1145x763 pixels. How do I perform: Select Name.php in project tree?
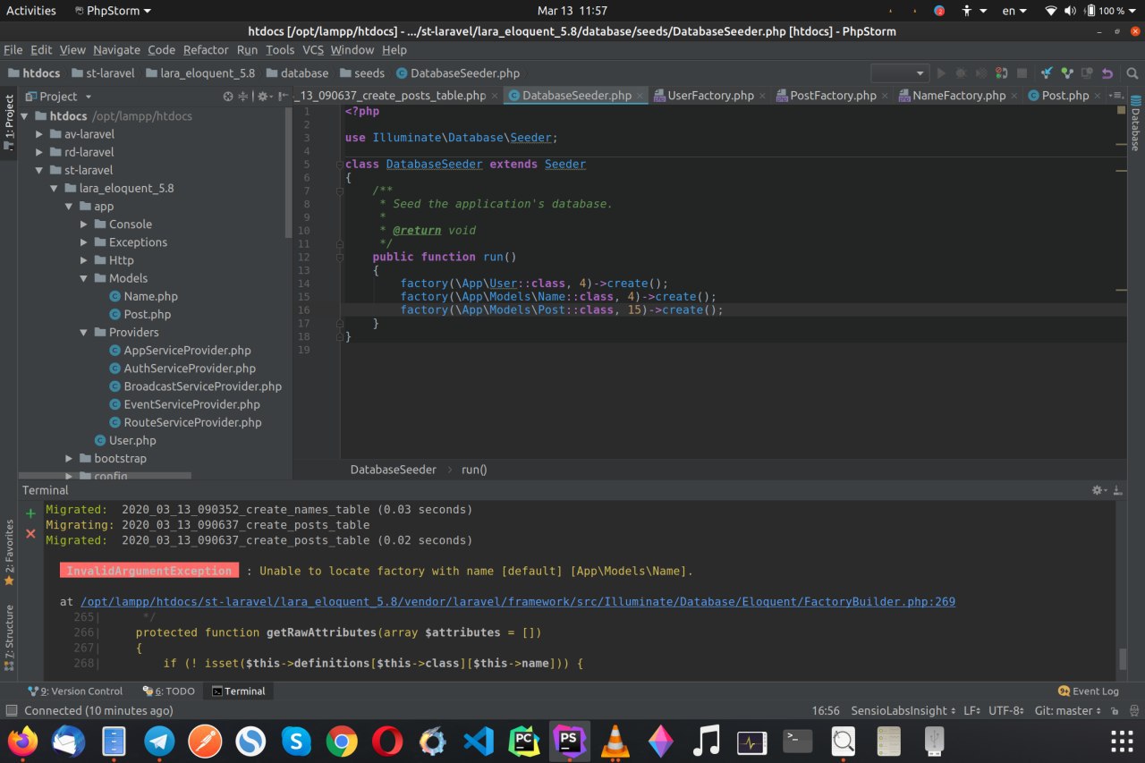pos(143,296)
